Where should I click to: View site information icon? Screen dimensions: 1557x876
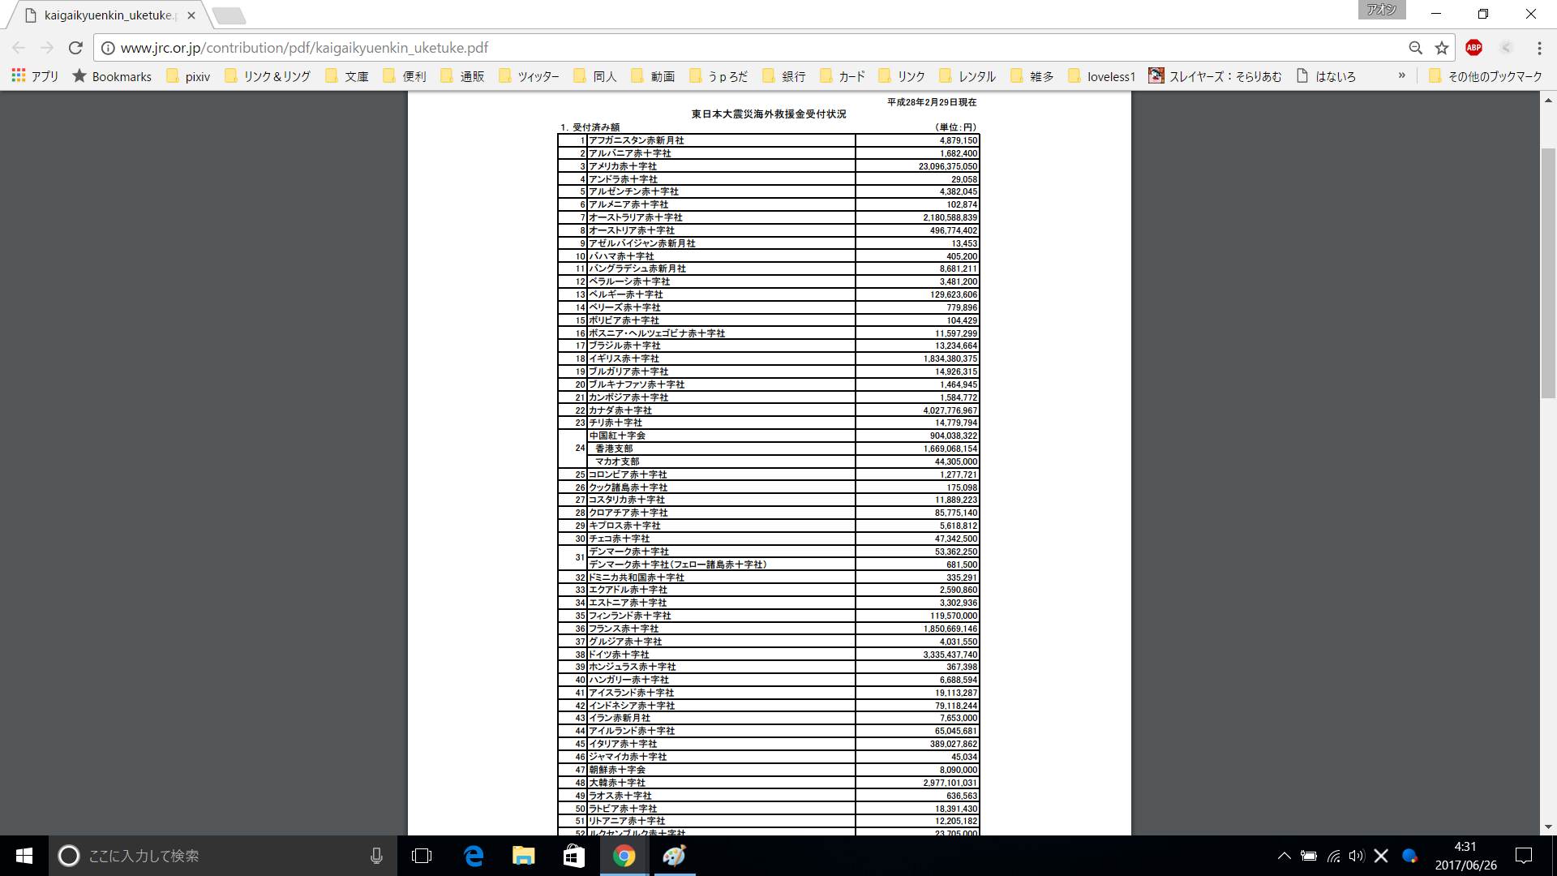tap(108, 48)
